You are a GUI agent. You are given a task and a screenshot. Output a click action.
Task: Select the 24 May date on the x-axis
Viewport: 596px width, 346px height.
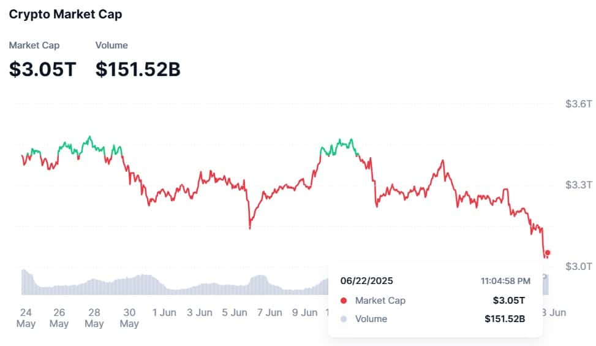[x=26, y=318]
